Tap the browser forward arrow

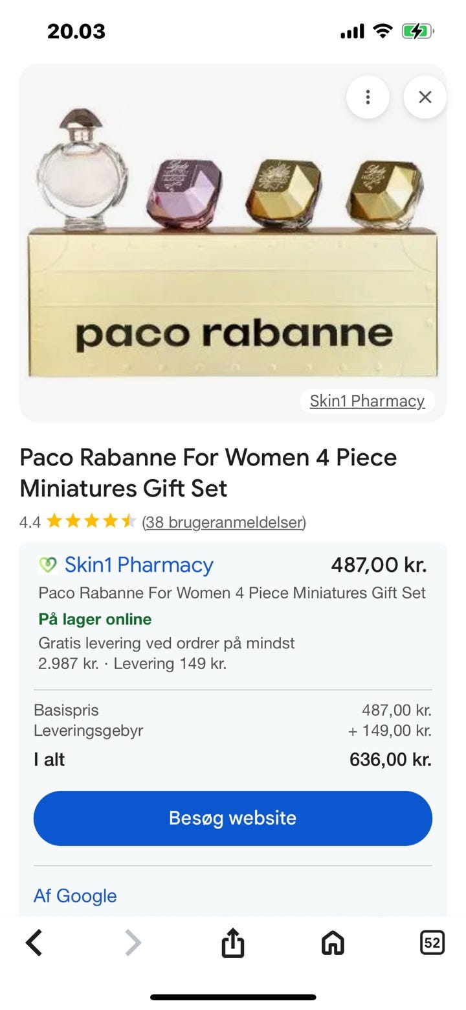click(x=133, y=943)
